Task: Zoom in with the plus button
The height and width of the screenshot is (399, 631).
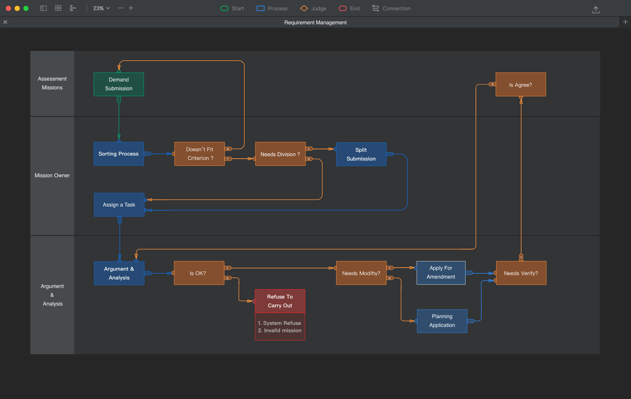Action: click(x=131, y=8)
